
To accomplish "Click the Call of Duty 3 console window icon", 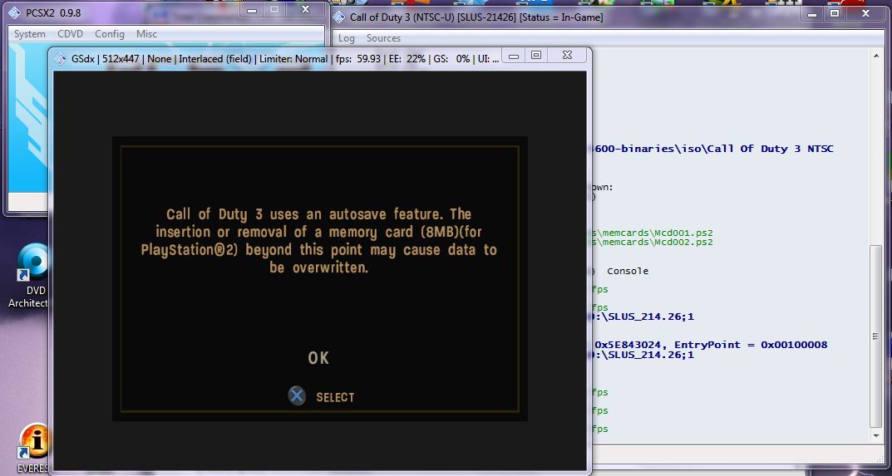I will tap(339, 17).
